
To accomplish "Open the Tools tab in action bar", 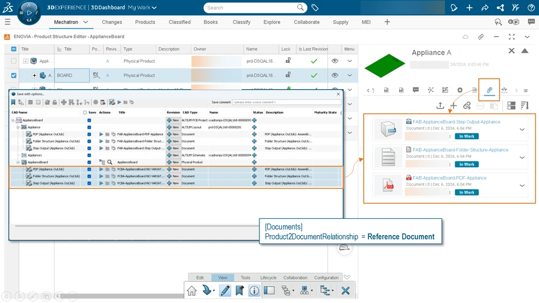I will (245, 278).
